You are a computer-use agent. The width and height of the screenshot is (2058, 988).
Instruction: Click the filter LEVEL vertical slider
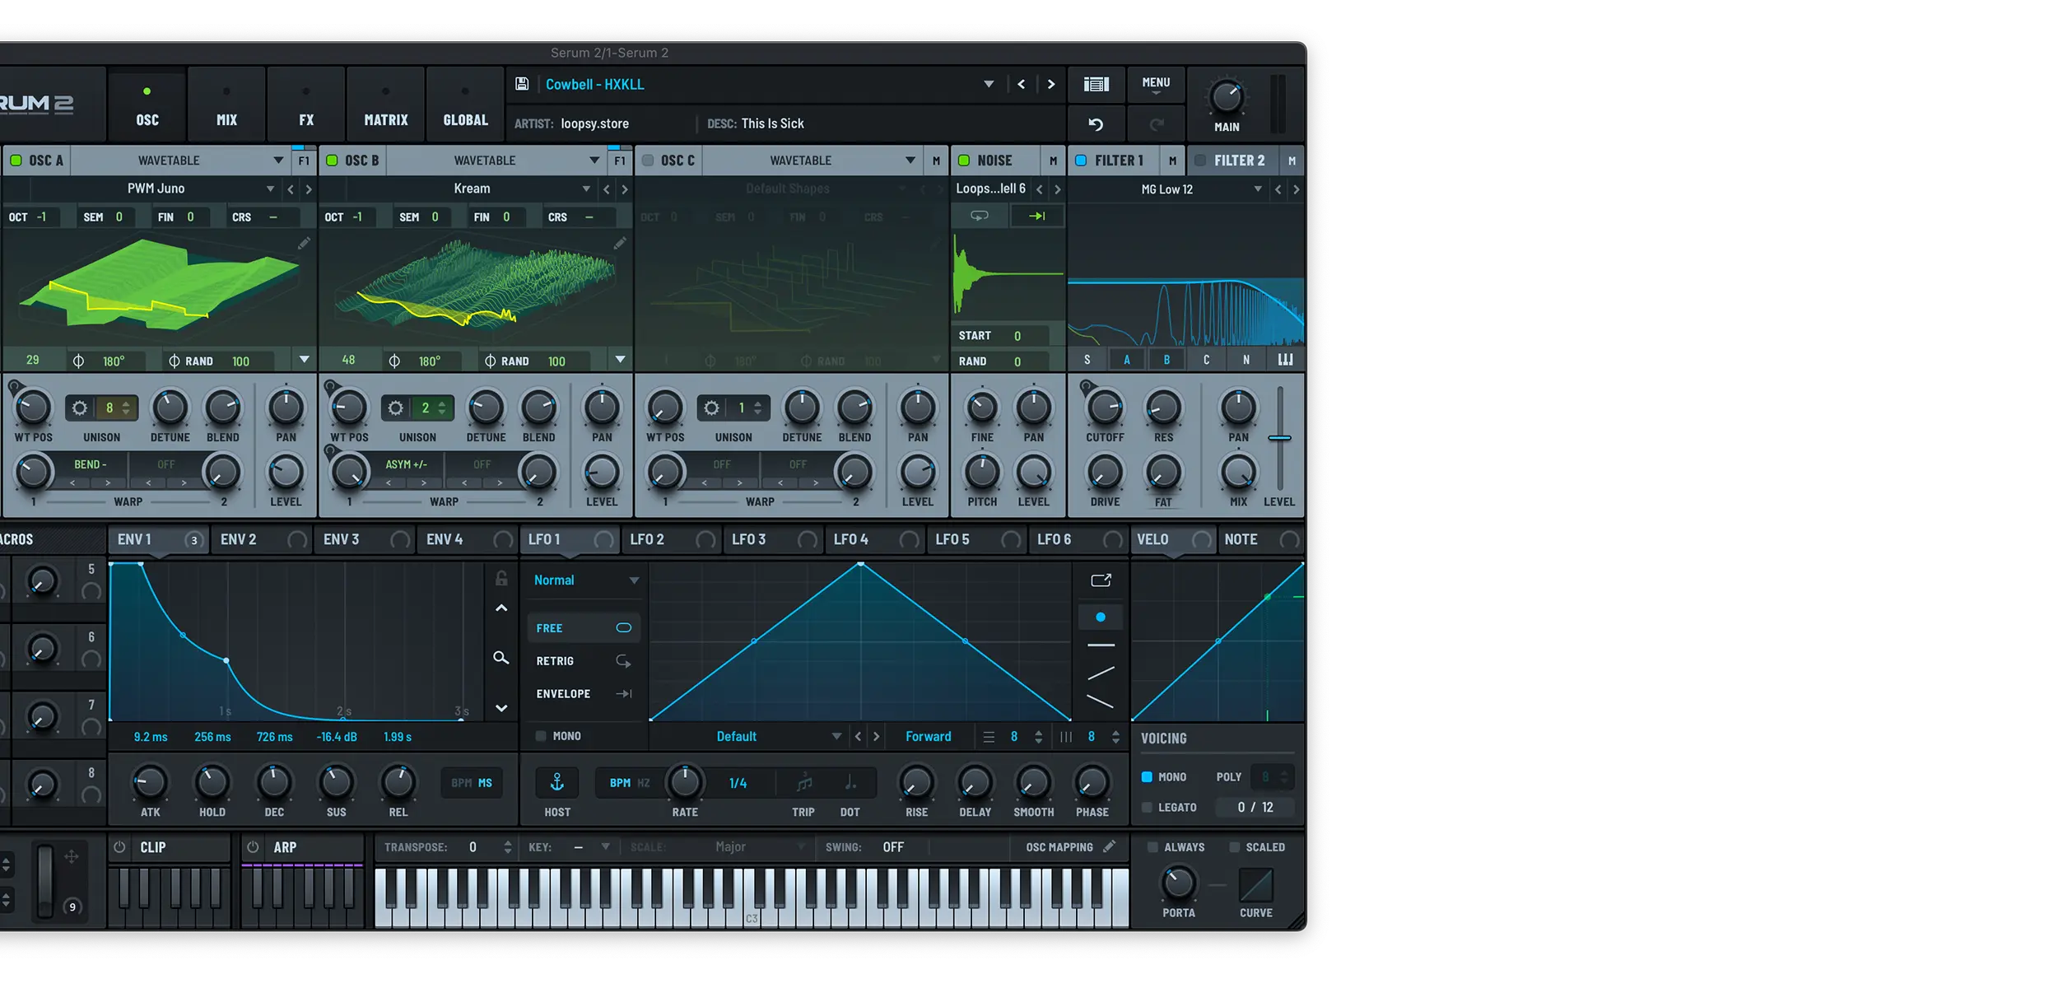[x=1279, y=438]
